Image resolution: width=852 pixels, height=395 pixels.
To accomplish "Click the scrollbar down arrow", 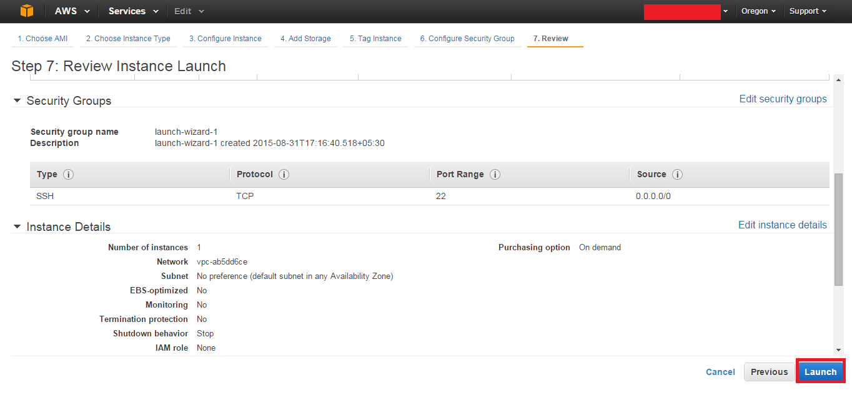I will (x=838, y=350).
